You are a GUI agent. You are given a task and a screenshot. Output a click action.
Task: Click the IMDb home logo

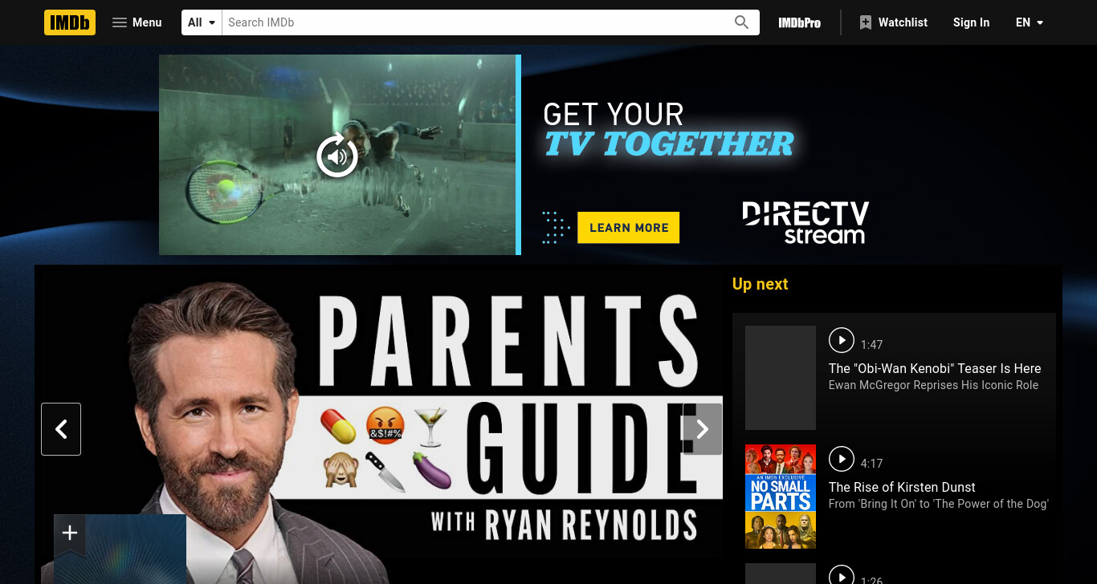70,22
